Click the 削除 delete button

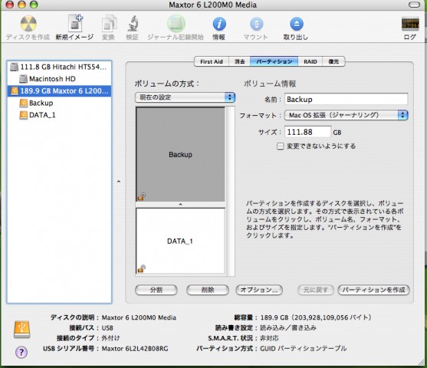pyautogui.click(x=208, y=290)
